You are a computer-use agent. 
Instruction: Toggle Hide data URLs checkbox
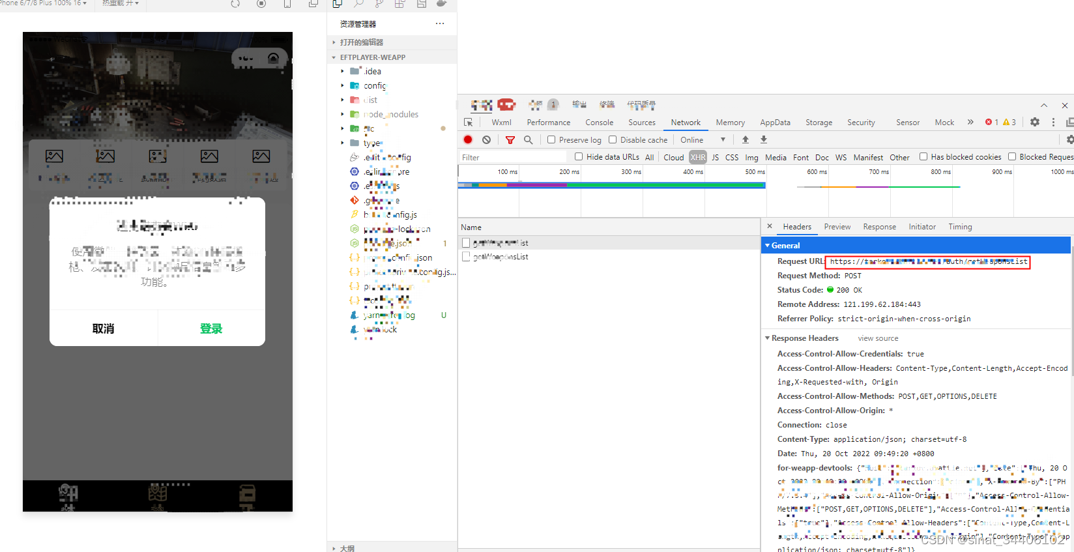tap(579, 156)
